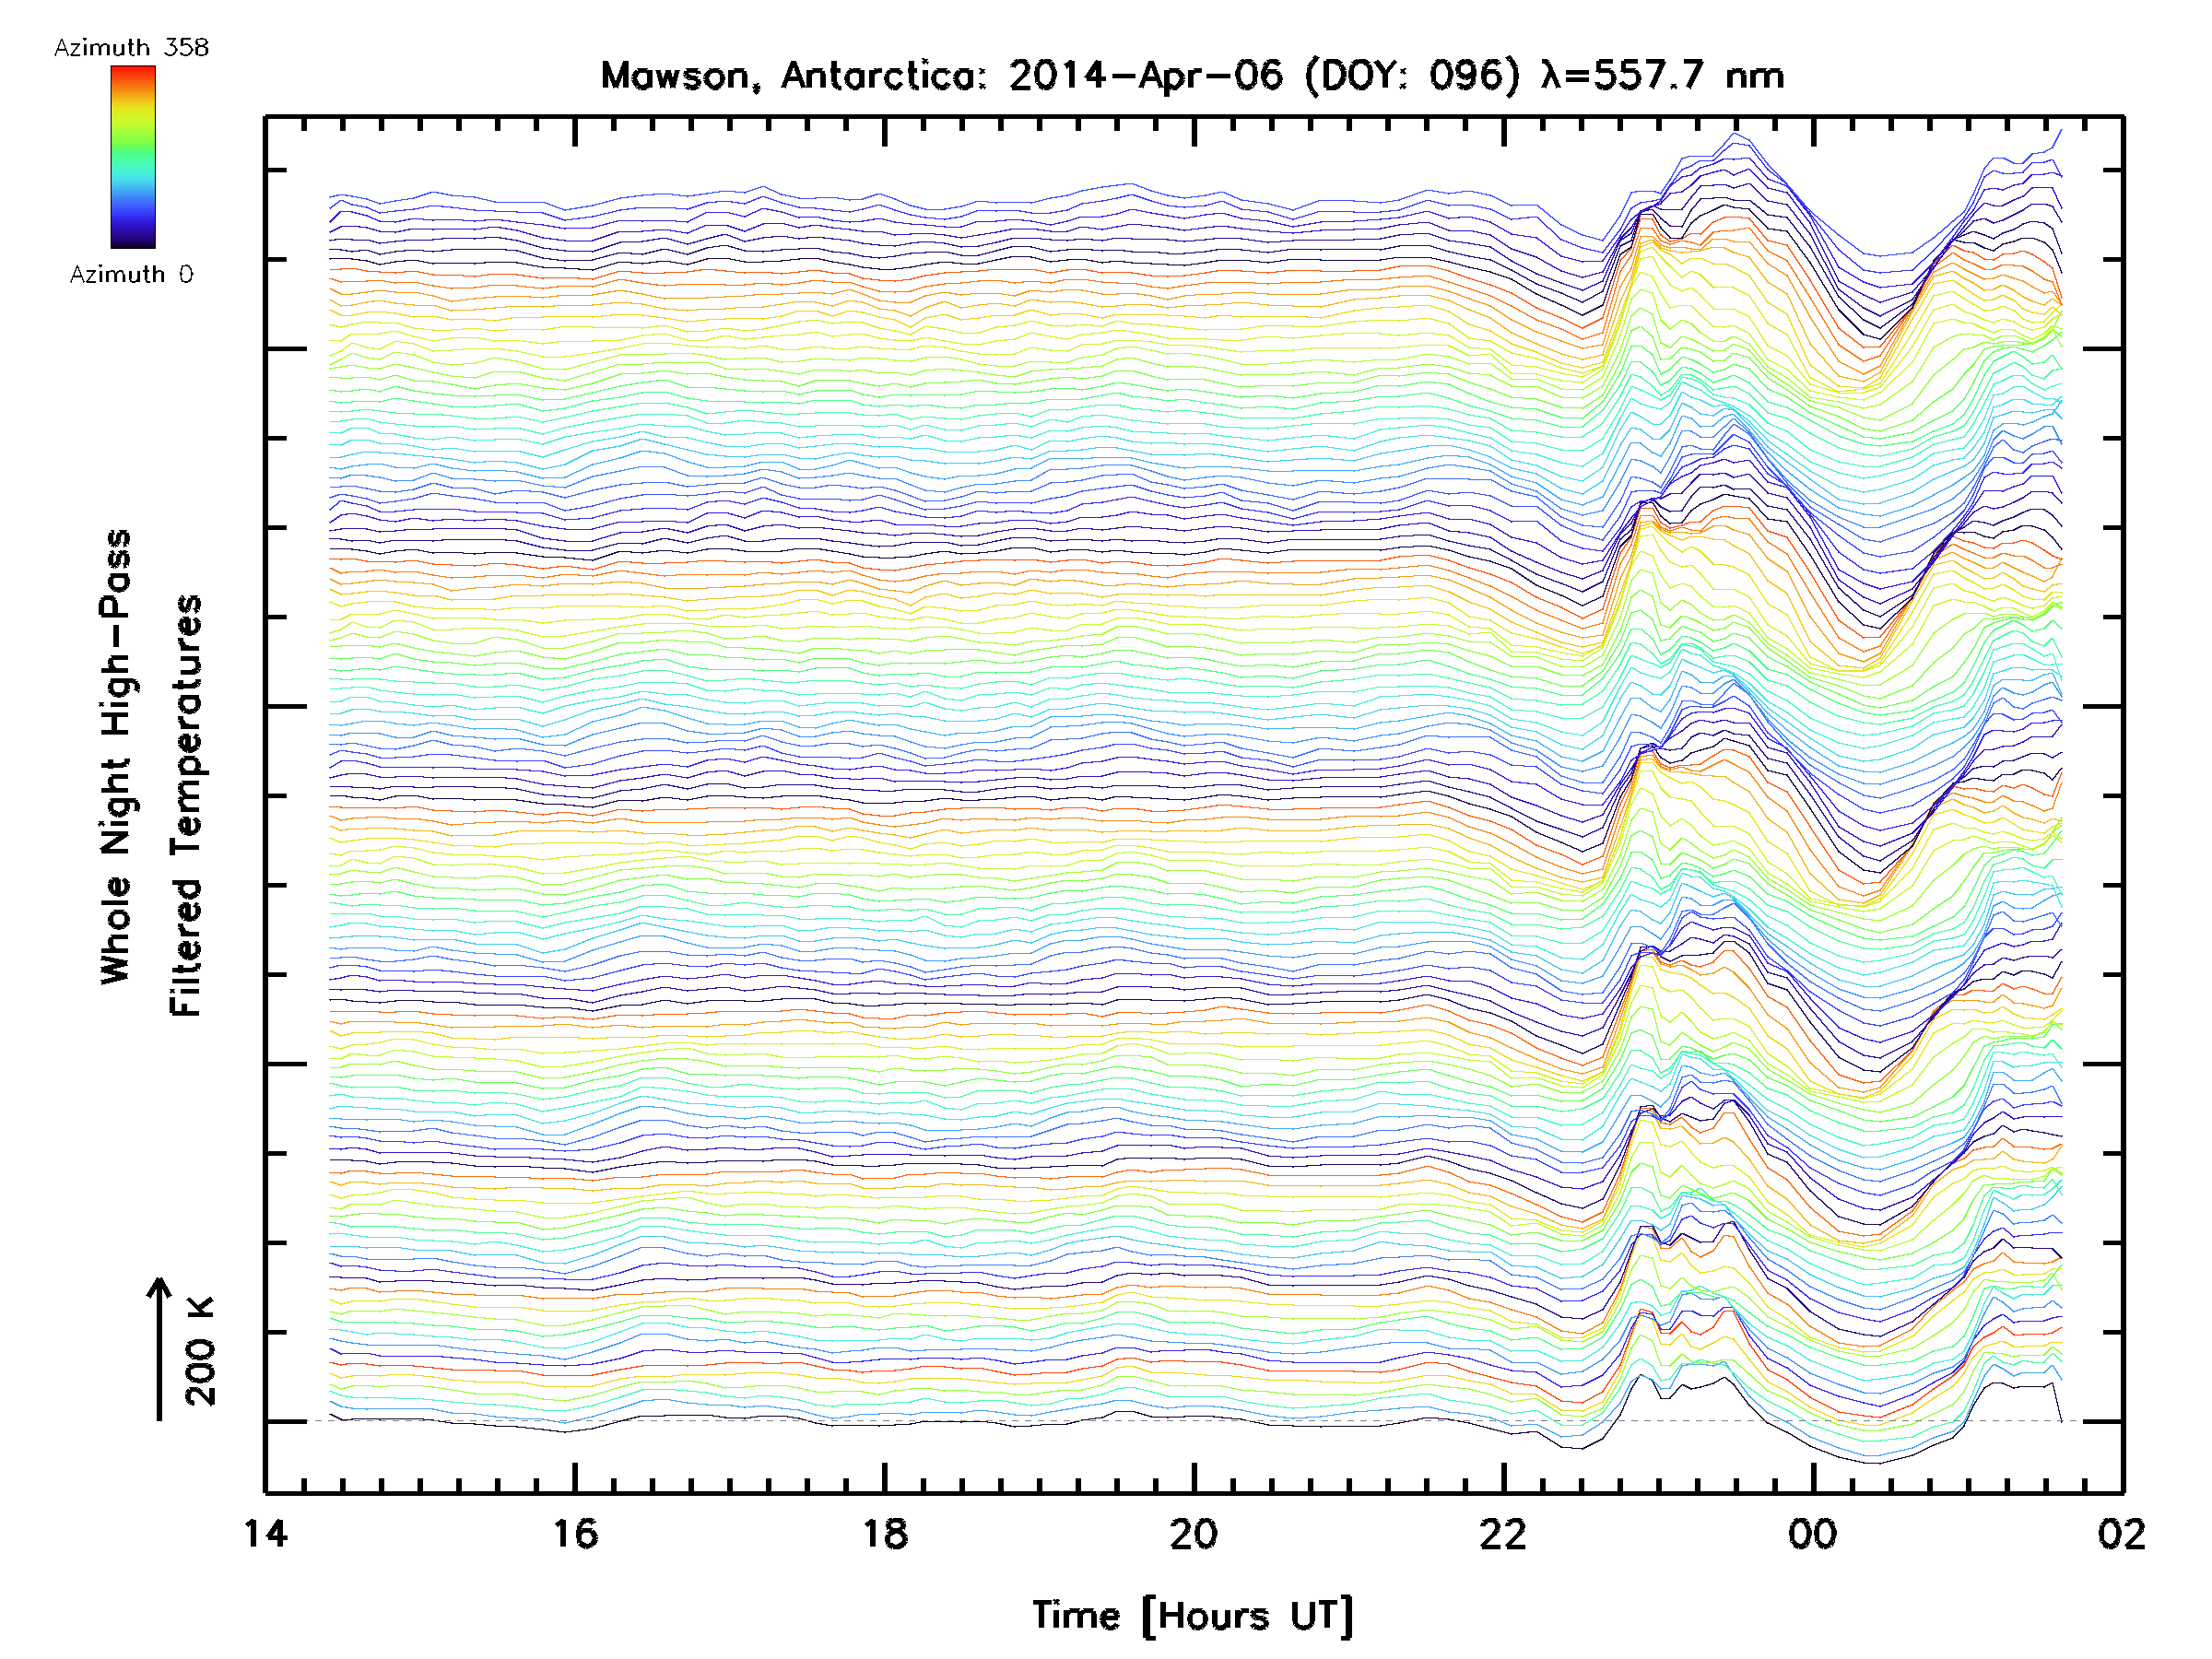Viewport: 2212px width, 1659px height.
Task: Click the x-axis tick label 16
Action: pos(575,1534)
